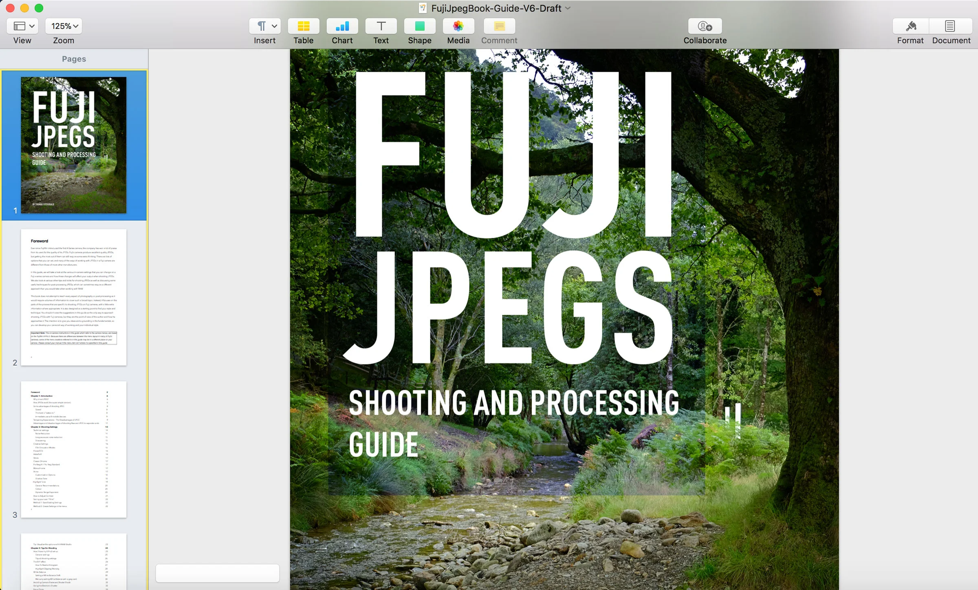Open the Collaborate sharing options

click(705, 26)
